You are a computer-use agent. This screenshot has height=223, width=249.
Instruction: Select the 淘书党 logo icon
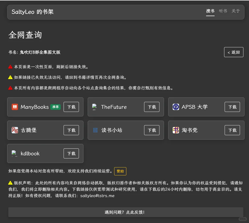176,130
